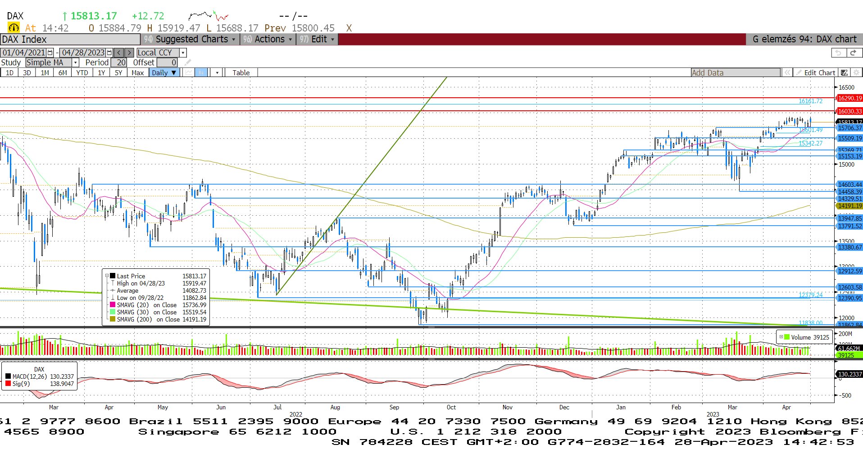The width and height of the screenshot is (863, 467).
Task: Click the SMAVG (20) magenta color swatch
Action: [113, 305]
